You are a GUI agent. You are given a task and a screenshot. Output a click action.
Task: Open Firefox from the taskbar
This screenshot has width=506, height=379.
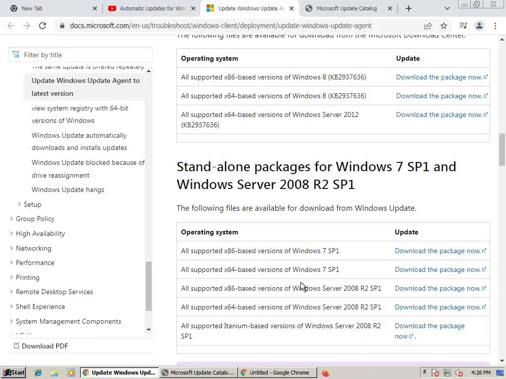click(326, 373)
